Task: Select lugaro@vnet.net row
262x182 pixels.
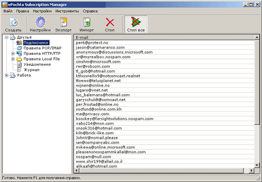Action: pyautogui.click(x=165, y=90)
